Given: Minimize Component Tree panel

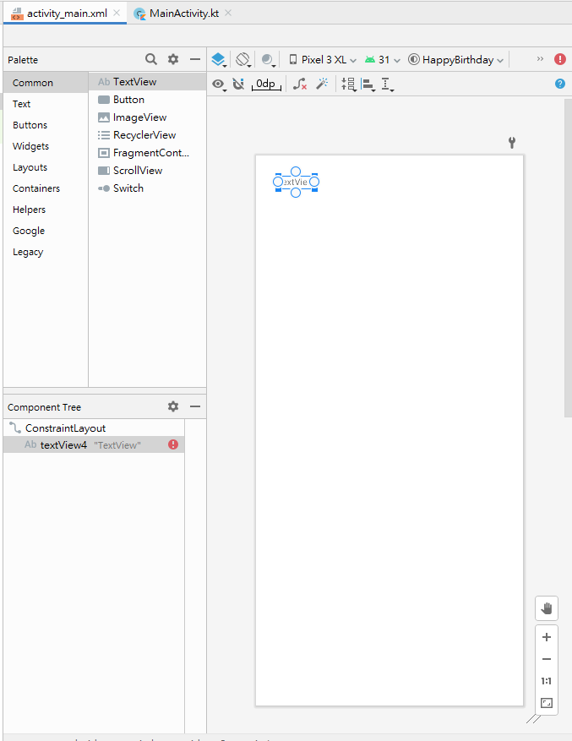Looking at the screenshot, I should coord(195,406).
